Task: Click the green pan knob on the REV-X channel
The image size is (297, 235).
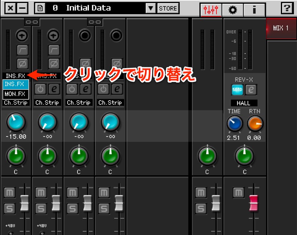Action: tap(244, 156)
